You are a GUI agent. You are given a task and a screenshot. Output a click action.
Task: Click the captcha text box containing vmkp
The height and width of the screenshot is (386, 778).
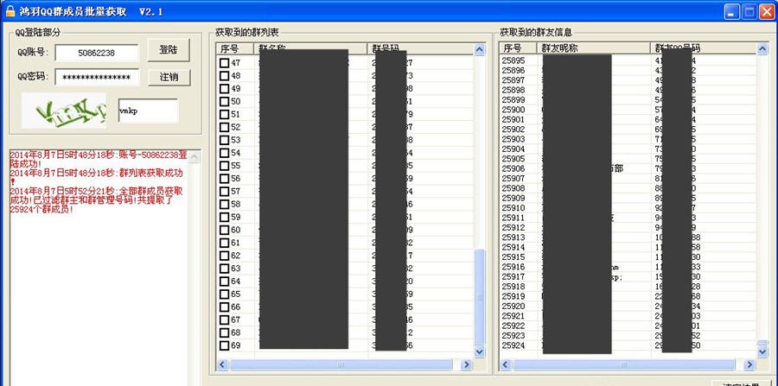click(x=148, y=111)
